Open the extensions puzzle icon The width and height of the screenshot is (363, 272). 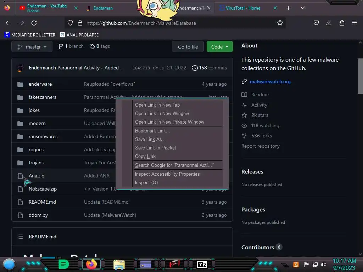coord(342,23)
